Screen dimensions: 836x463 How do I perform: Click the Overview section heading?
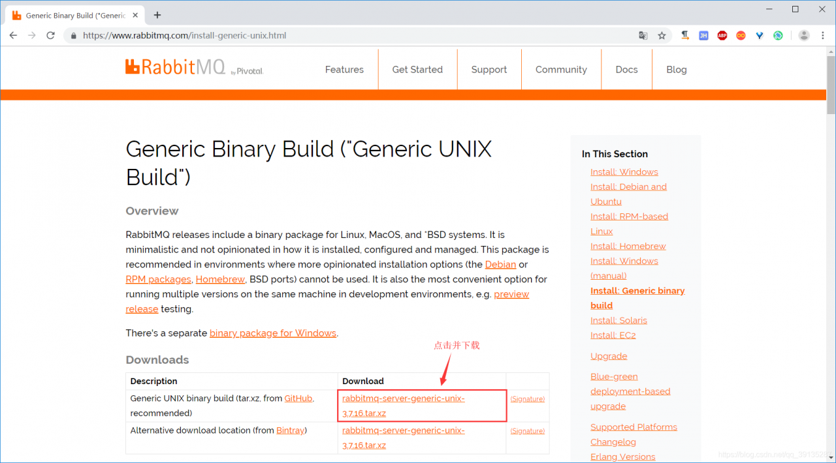(152, 211)
